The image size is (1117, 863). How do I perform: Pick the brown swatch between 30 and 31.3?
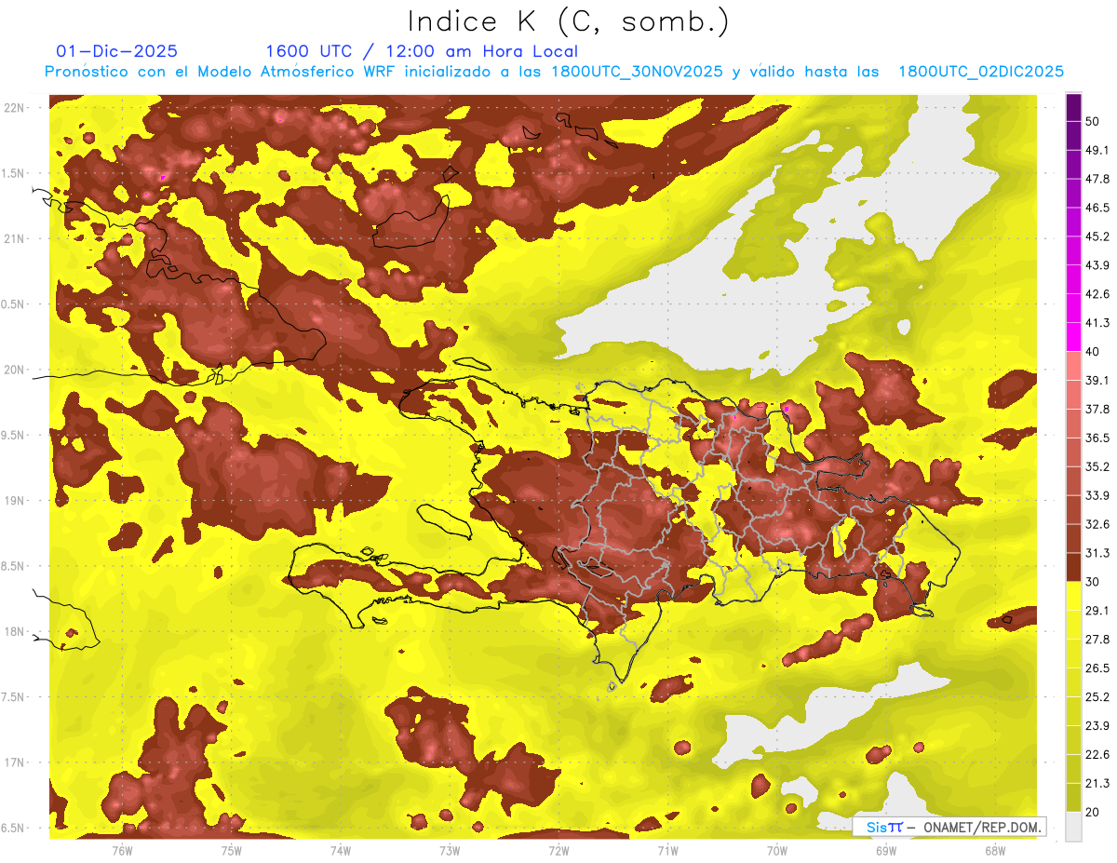pyautogui.click(x=1074, y=568)
